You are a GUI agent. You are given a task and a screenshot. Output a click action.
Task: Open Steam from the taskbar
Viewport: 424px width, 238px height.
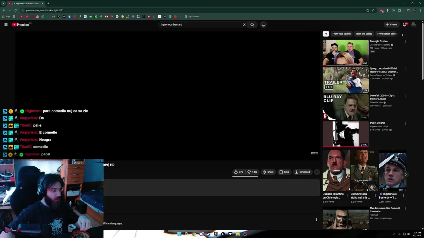click(x=208, y=234)
